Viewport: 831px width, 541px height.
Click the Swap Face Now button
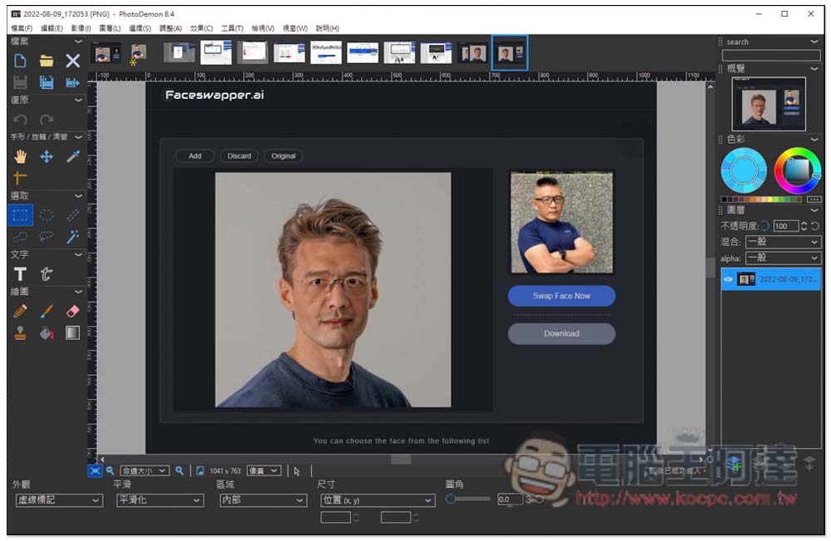[561, 296]
